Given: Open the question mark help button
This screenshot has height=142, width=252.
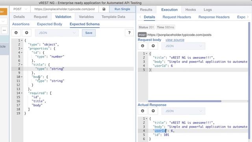Looking at the screenshot, I should (x=129, y=33).
